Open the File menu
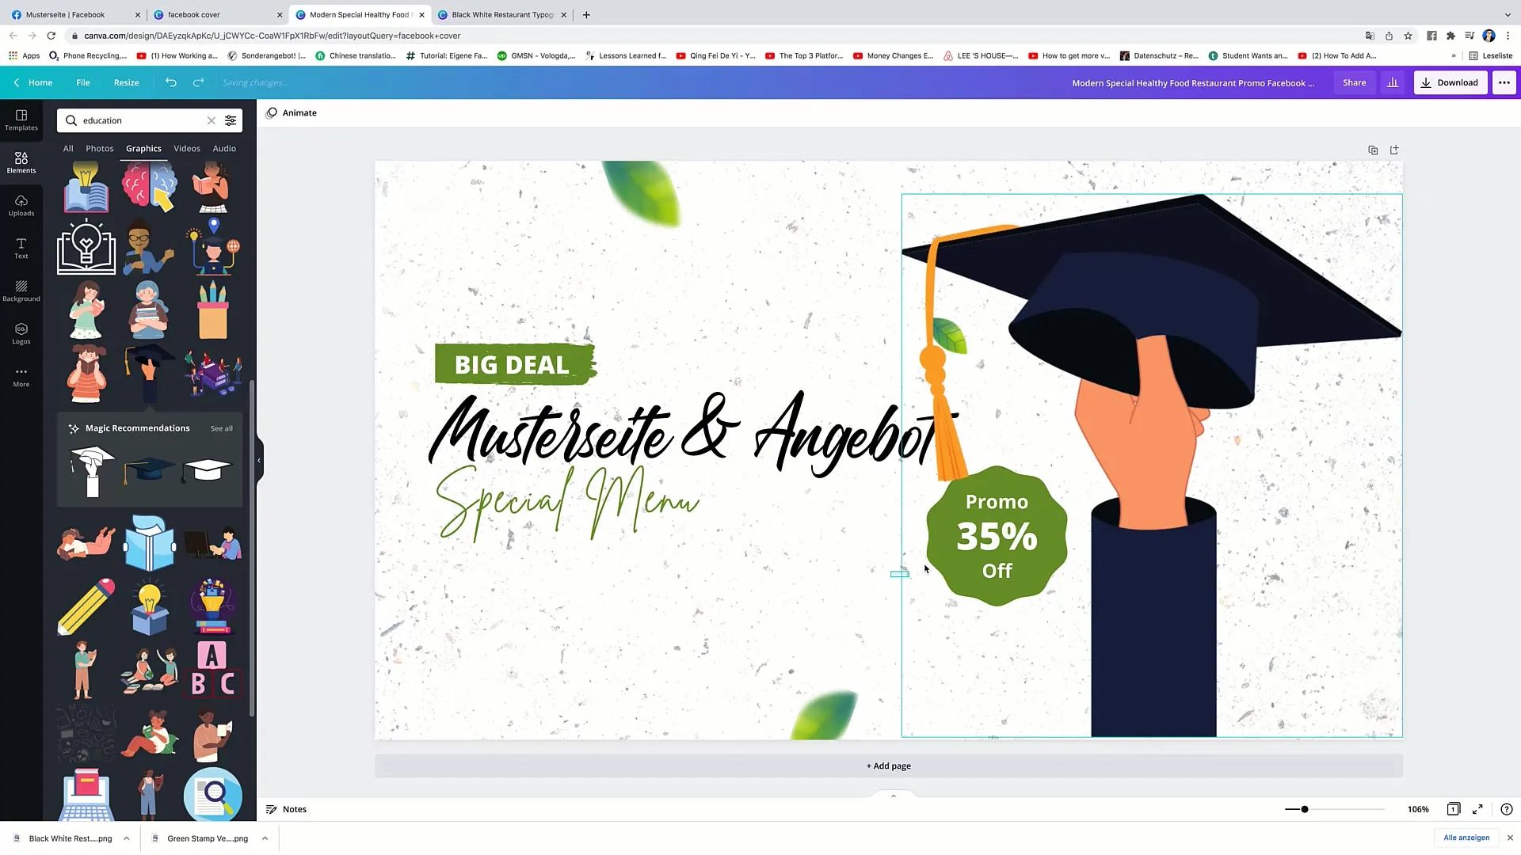The height and width of the screenshot is (855, 1521). 83,82
